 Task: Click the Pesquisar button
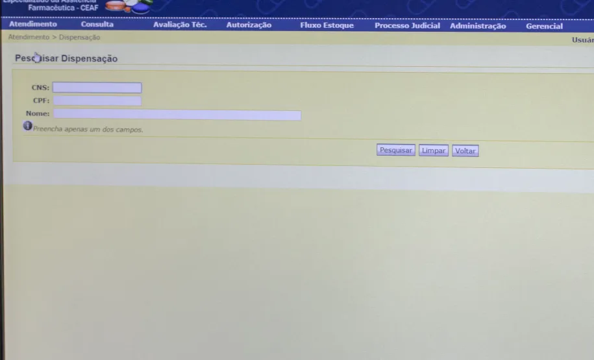click(x=396, y=150)
